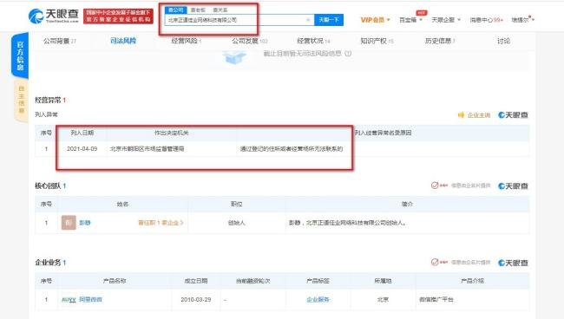Click the blue 天眼一下 search button
This screenshot has height=319, width=564.
[x=329, y=20]
